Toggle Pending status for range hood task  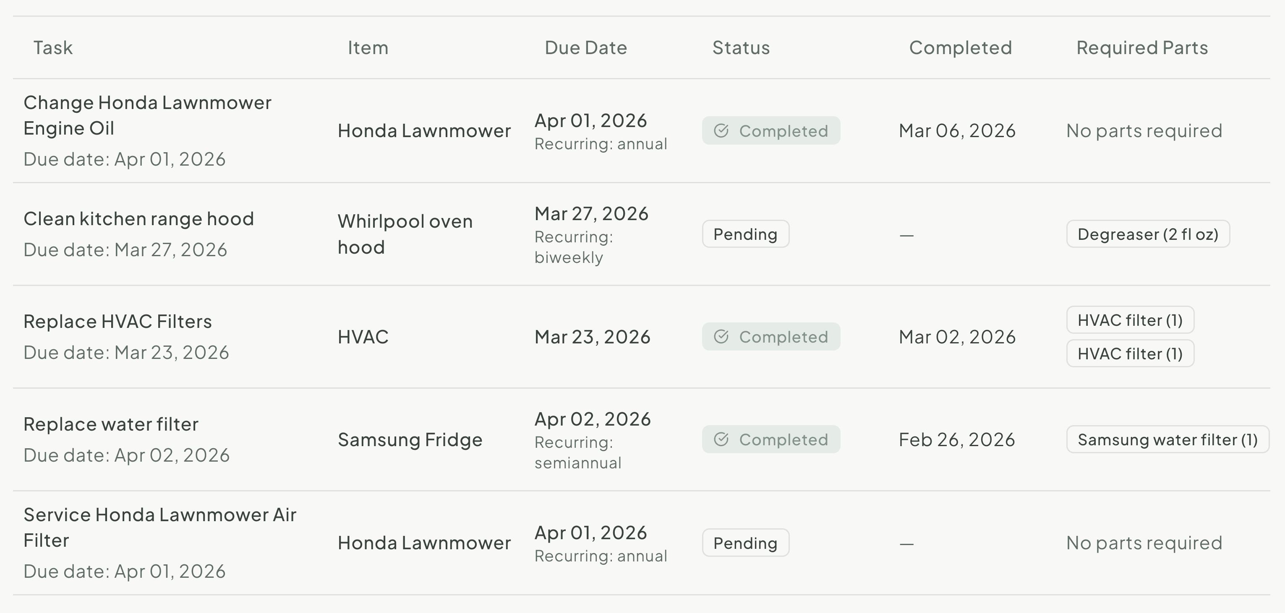745,234
